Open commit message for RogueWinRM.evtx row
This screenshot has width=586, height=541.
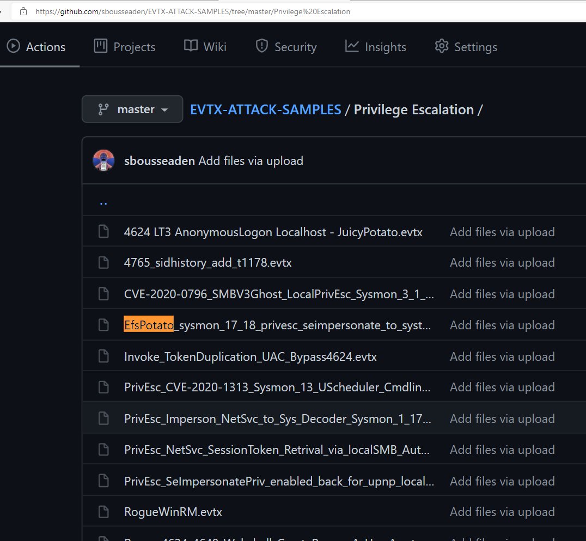point(502,512)
